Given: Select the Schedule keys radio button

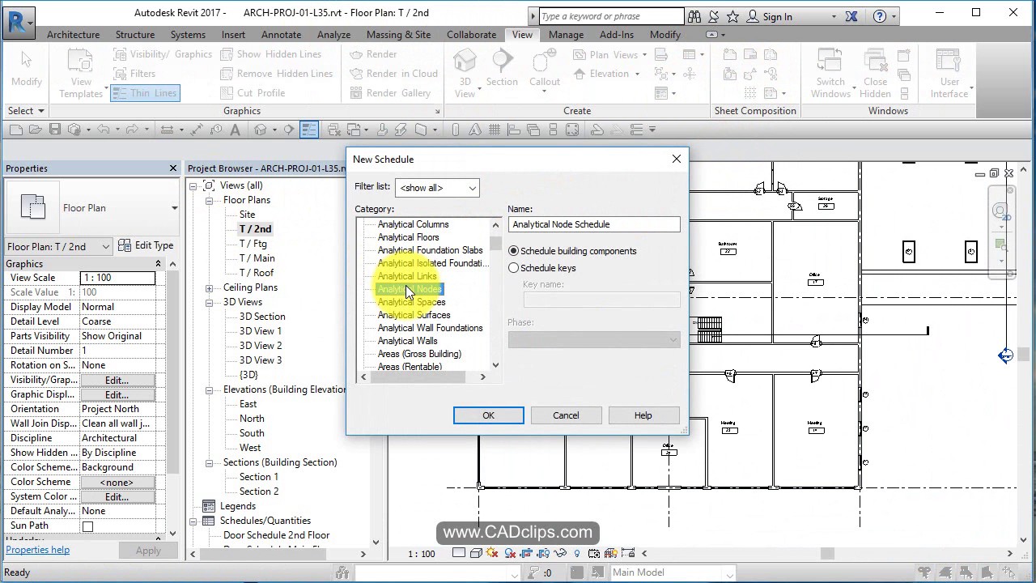Looking at the screenshot, I should tap(514, 268).
